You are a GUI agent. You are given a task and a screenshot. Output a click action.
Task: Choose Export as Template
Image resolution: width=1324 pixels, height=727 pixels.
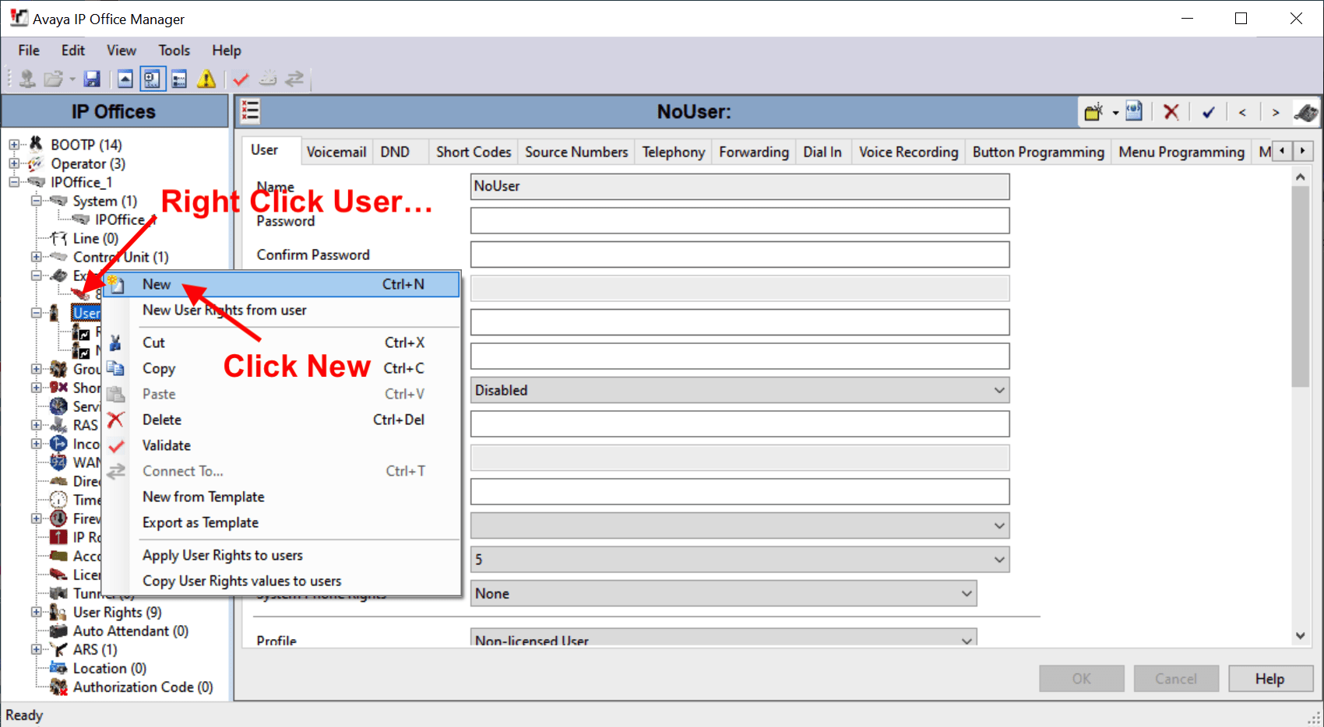tap(281, 522)
